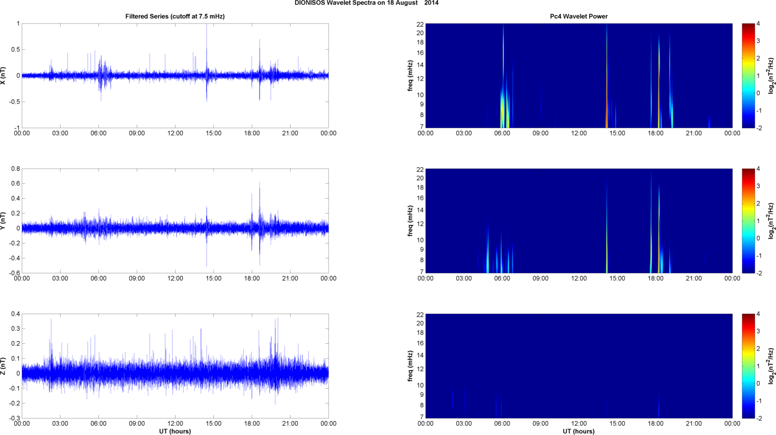Click '15:00' tick under Y wavelet spectrogram

coord(617,279)
